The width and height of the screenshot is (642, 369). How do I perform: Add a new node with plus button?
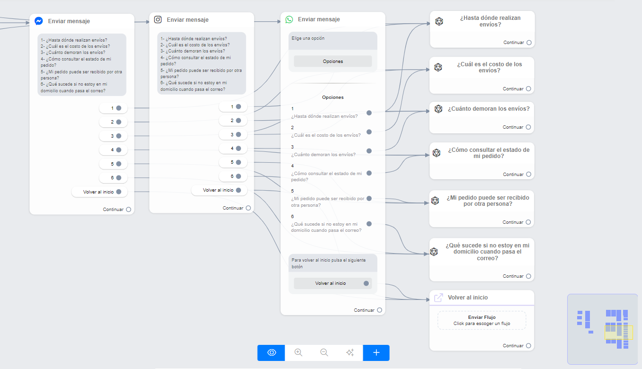click(376, 353)
